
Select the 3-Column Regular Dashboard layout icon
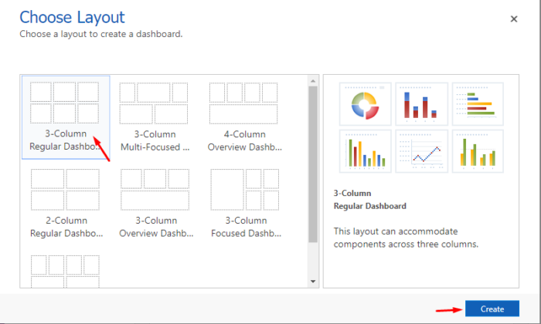coord(64,103)
